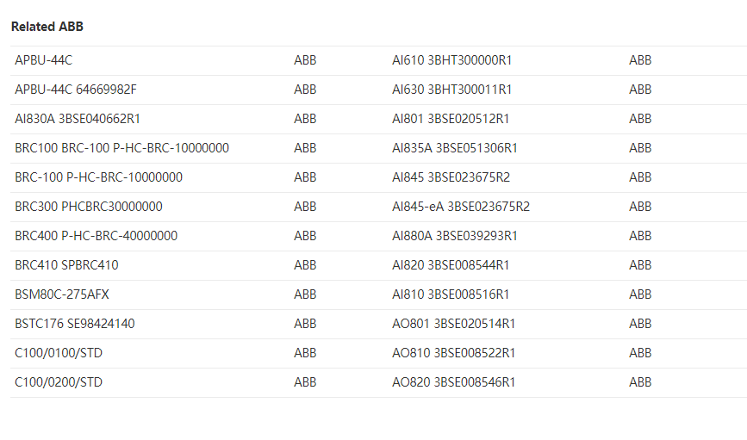Open BRC100 BRC-100 P-HC-BRC-10000000 item
The width and height of the screenshot is (747, 440).
click(121, 148)
